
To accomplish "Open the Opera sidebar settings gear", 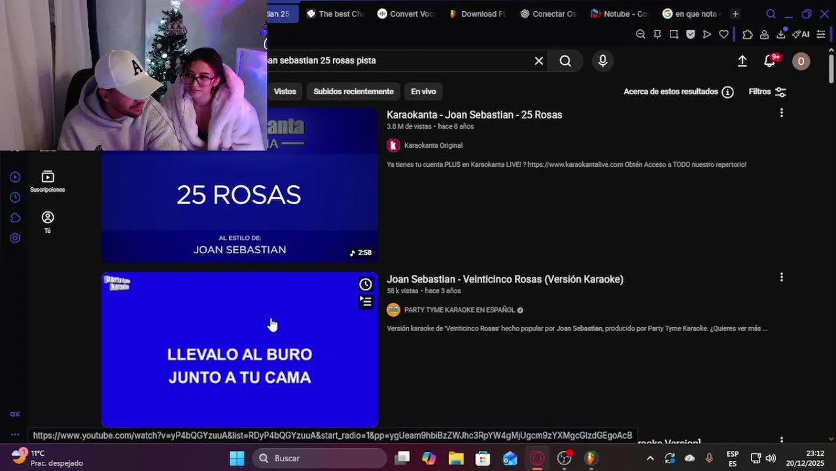I will pyautogui.click(x=15, y=238).
